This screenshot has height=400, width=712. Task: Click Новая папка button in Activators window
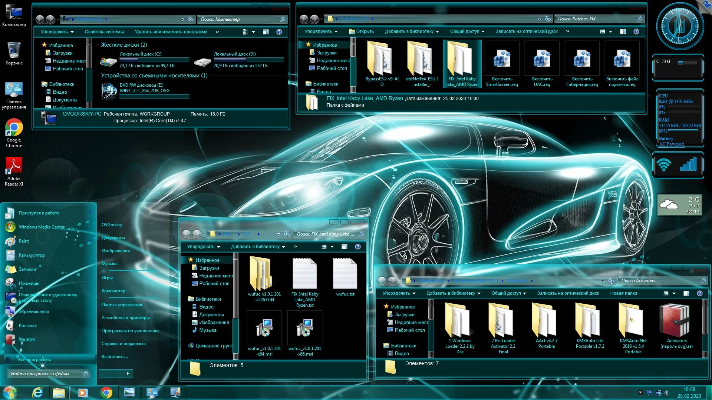623,293
